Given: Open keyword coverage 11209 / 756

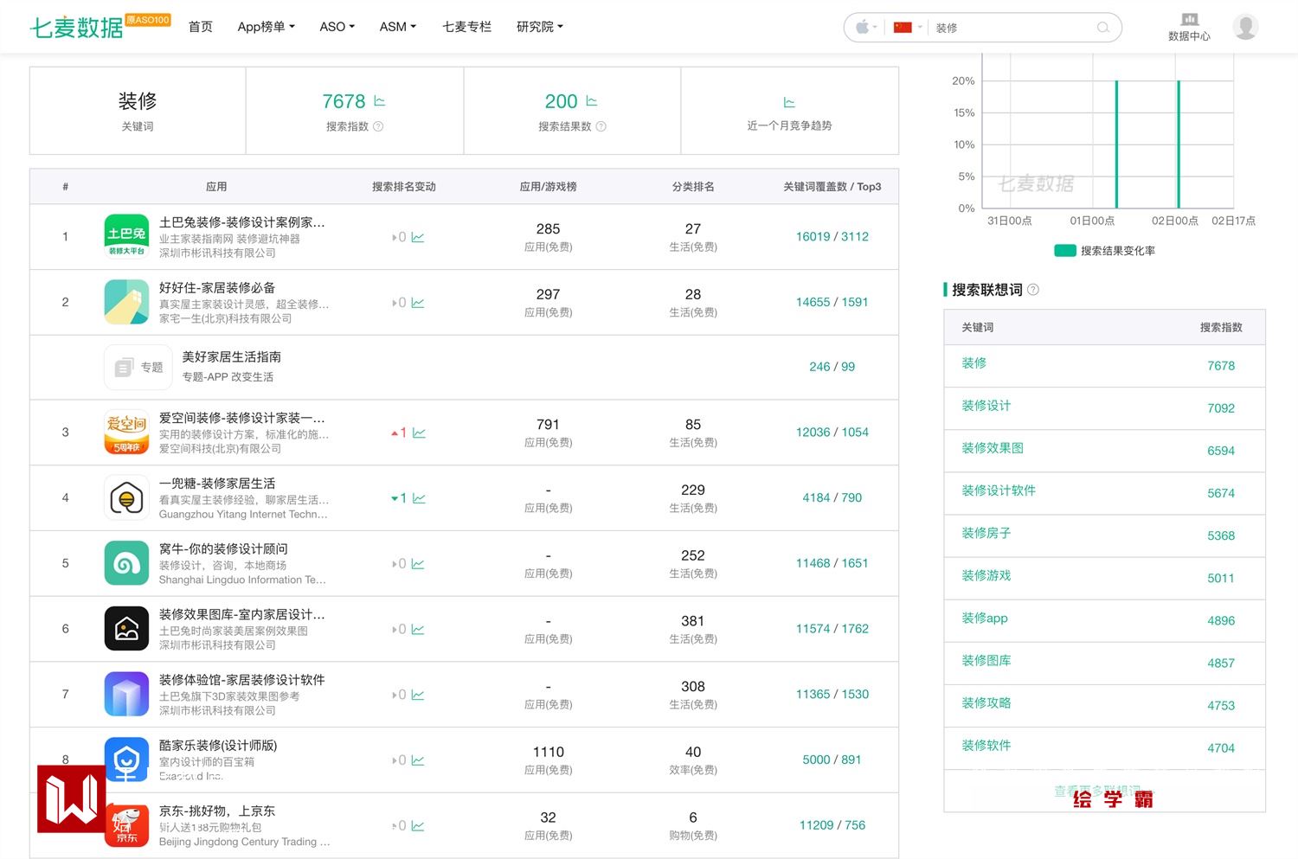Looking at the screenshot, I should click(832, 825).
